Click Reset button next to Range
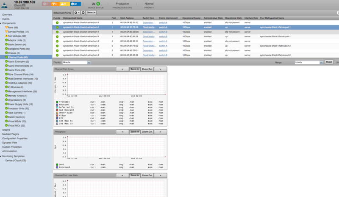This screenshot has width=339, height=197. pos(329,62)
